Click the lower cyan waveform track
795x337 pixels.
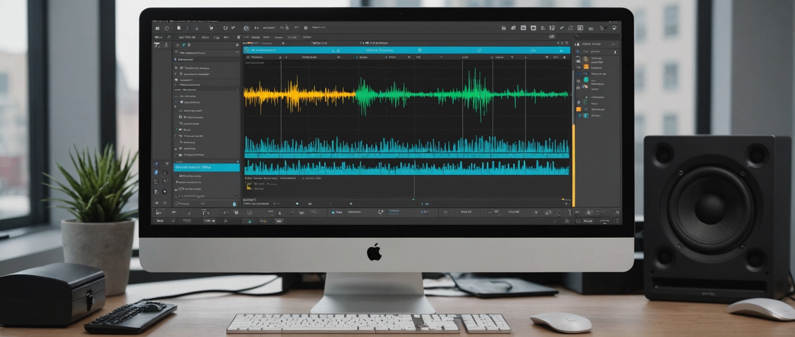click(x=407, y=167)
